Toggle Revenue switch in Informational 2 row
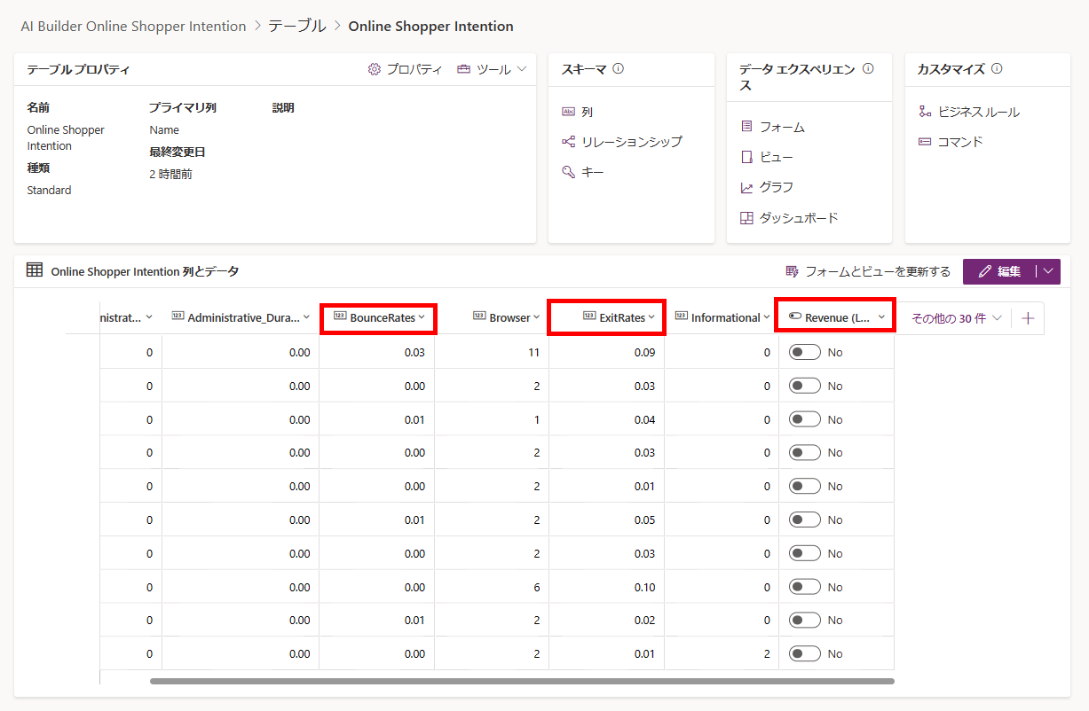The height and width of the screenshot is (711, 1089). pos(805,653)
